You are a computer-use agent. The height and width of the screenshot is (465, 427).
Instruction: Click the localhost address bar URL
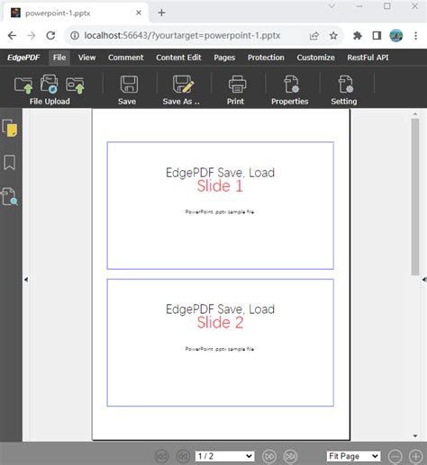point(182,36)
